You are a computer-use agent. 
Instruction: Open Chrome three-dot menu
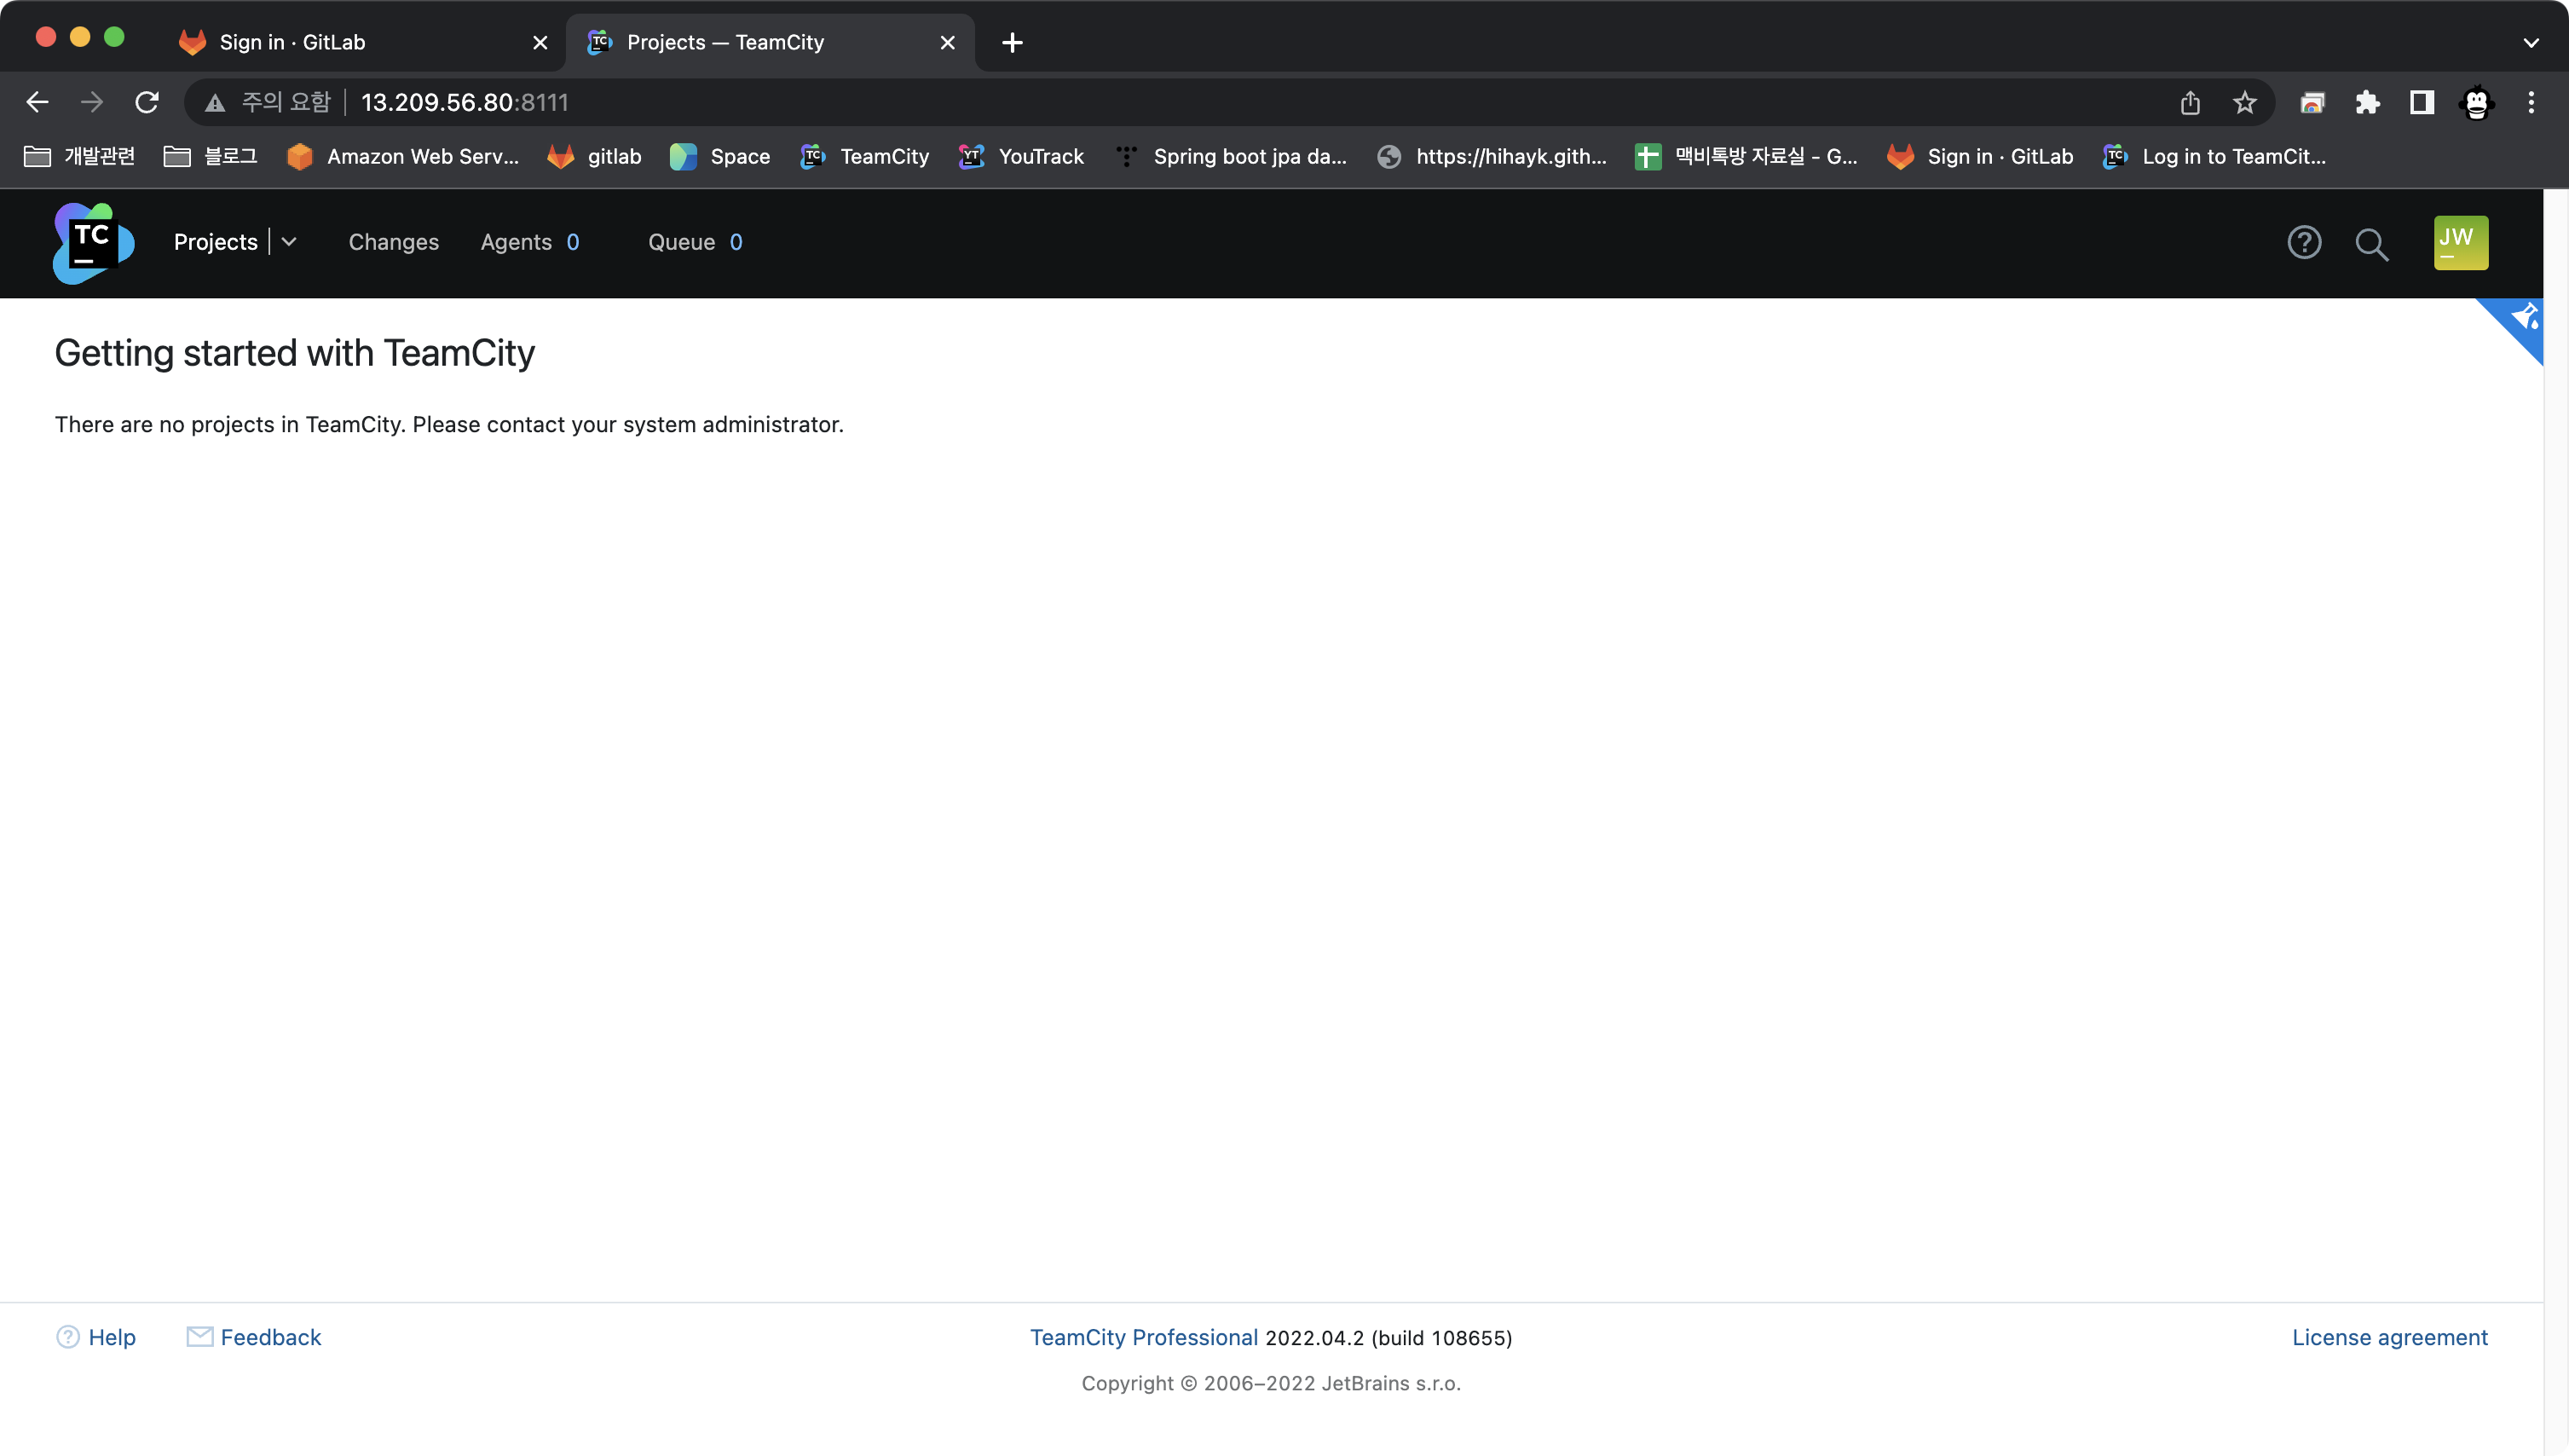coord(2531,102)
